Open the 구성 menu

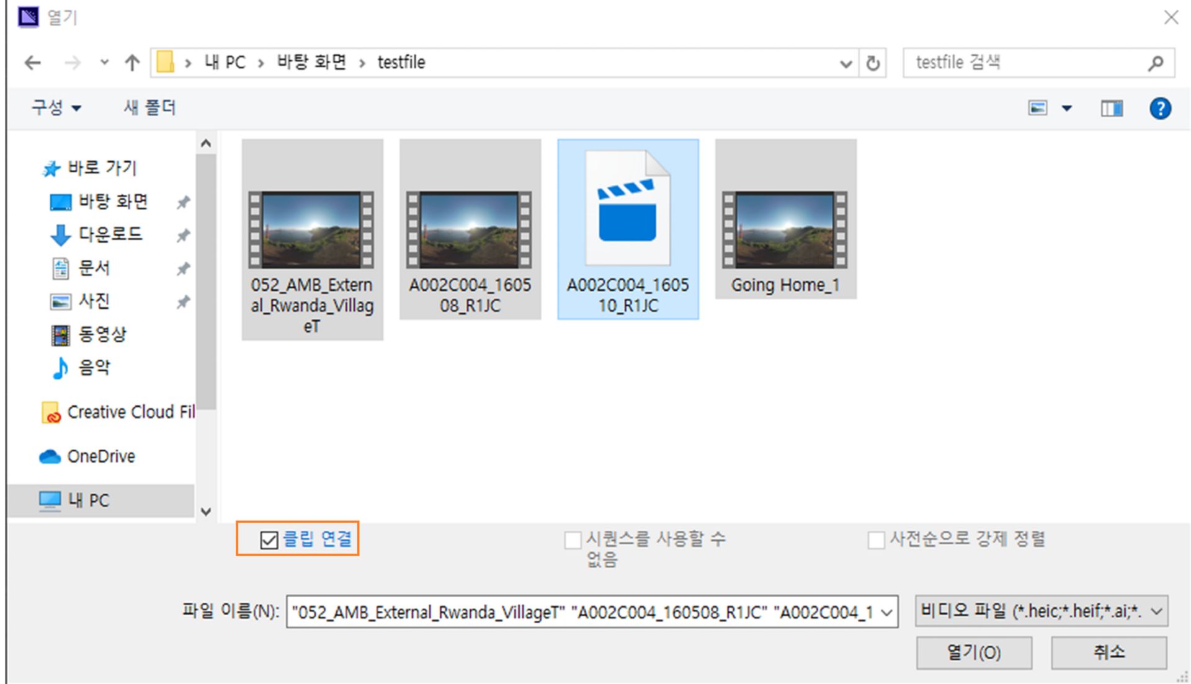(56, 108)
